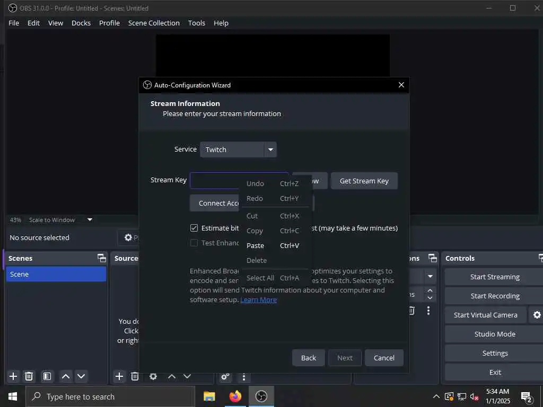Enable Studio Mode
543x407 pixels.
(495, 334)
